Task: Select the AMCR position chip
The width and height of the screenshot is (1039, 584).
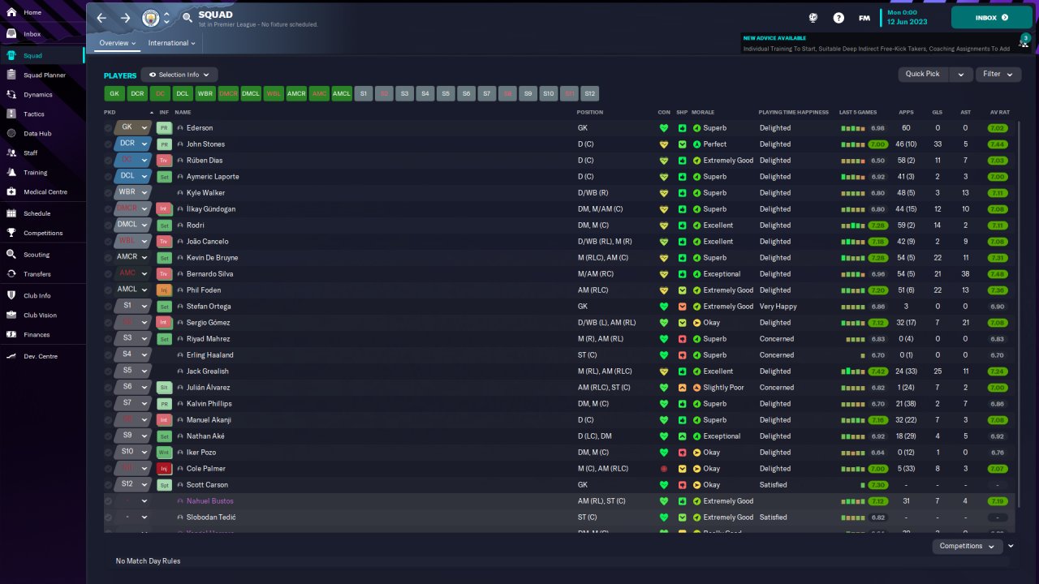Action: click(296, 93)
